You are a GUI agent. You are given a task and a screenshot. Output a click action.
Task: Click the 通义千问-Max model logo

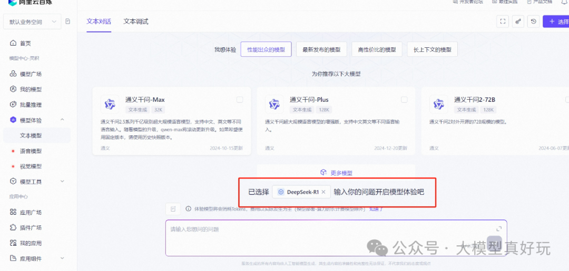click(x=110, y=104)
